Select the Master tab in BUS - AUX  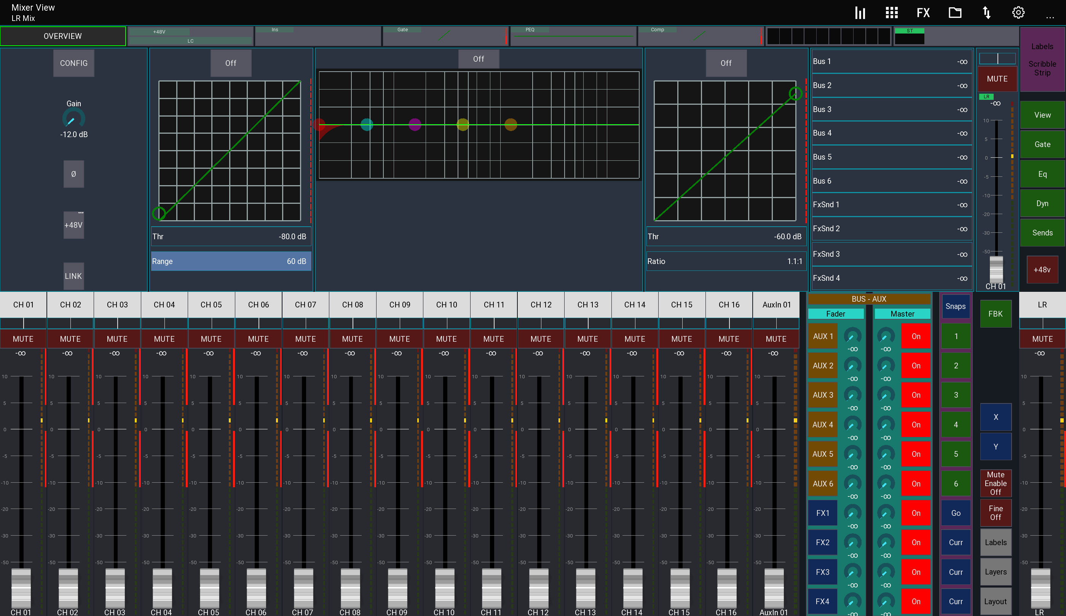pyautogui.click(x=902, y=314)
